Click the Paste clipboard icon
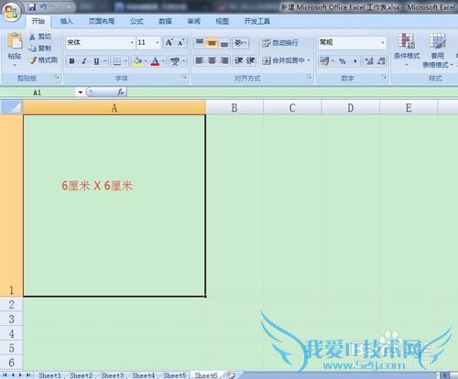This screenshot has height=379, width=458. [x=15, y=41]
